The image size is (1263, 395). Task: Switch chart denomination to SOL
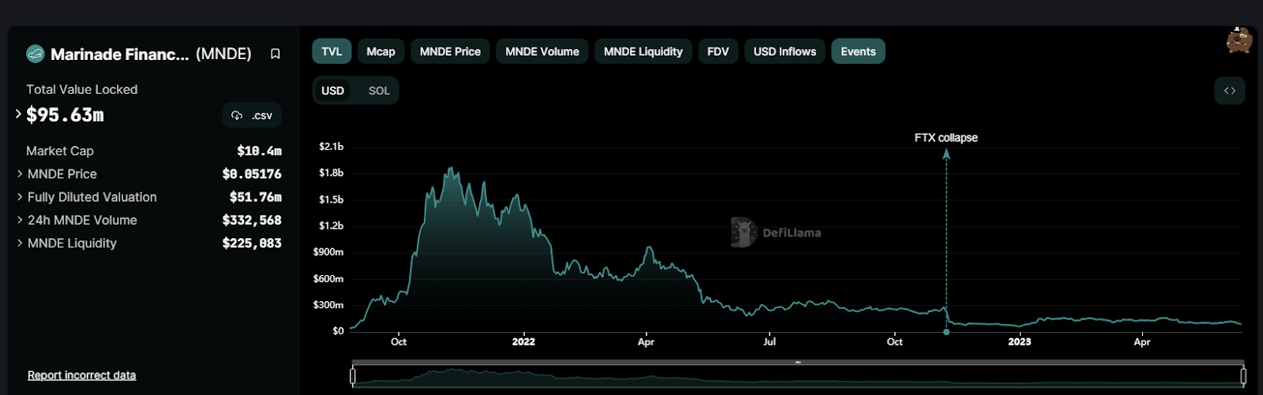pos(379,91)
